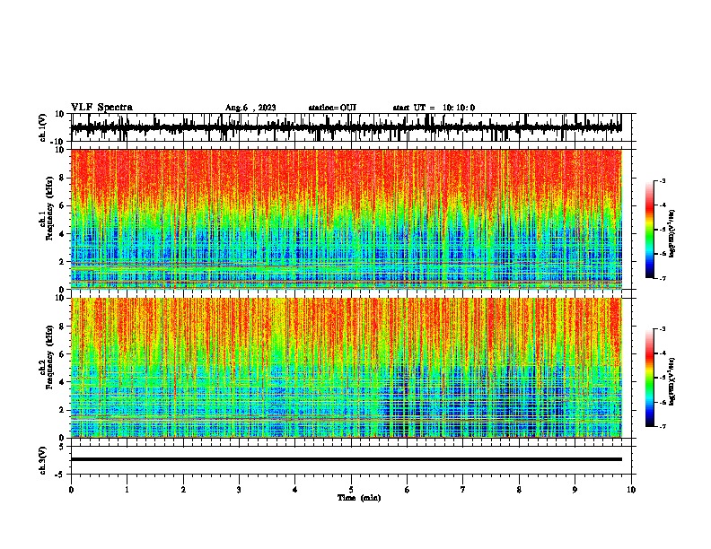This screenshot has width=711, height=549.
Task: Click the time axis tick label "7"
Action: 463,490
